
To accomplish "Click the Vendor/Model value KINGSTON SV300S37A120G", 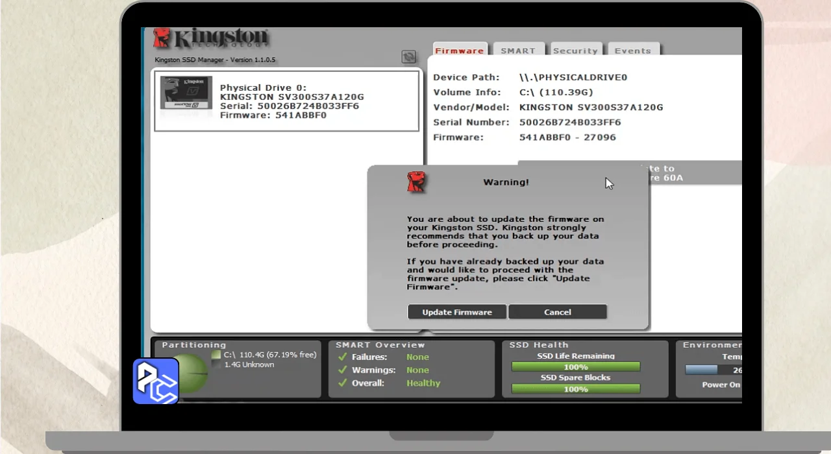I will [x=591, y=107].
